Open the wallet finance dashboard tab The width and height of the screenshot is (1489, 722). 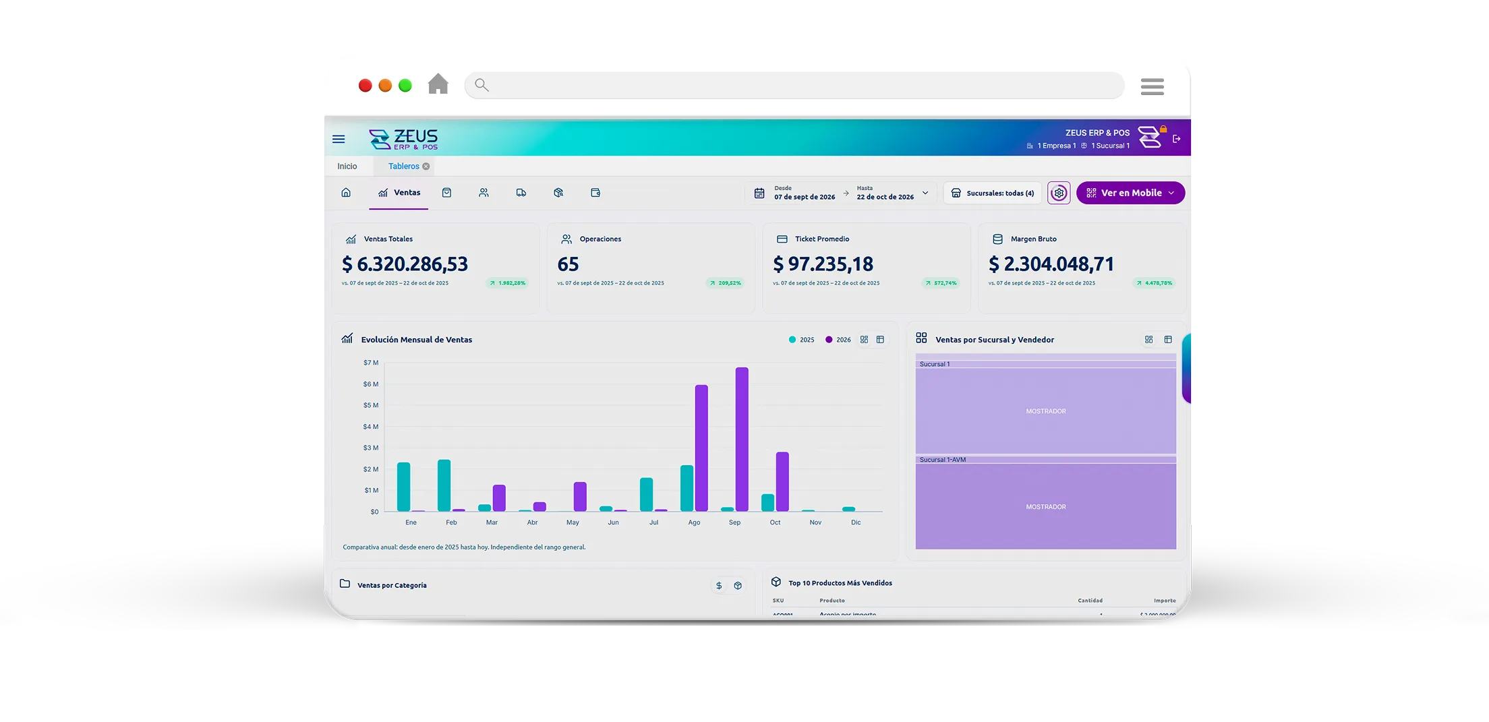coord(595,193)
